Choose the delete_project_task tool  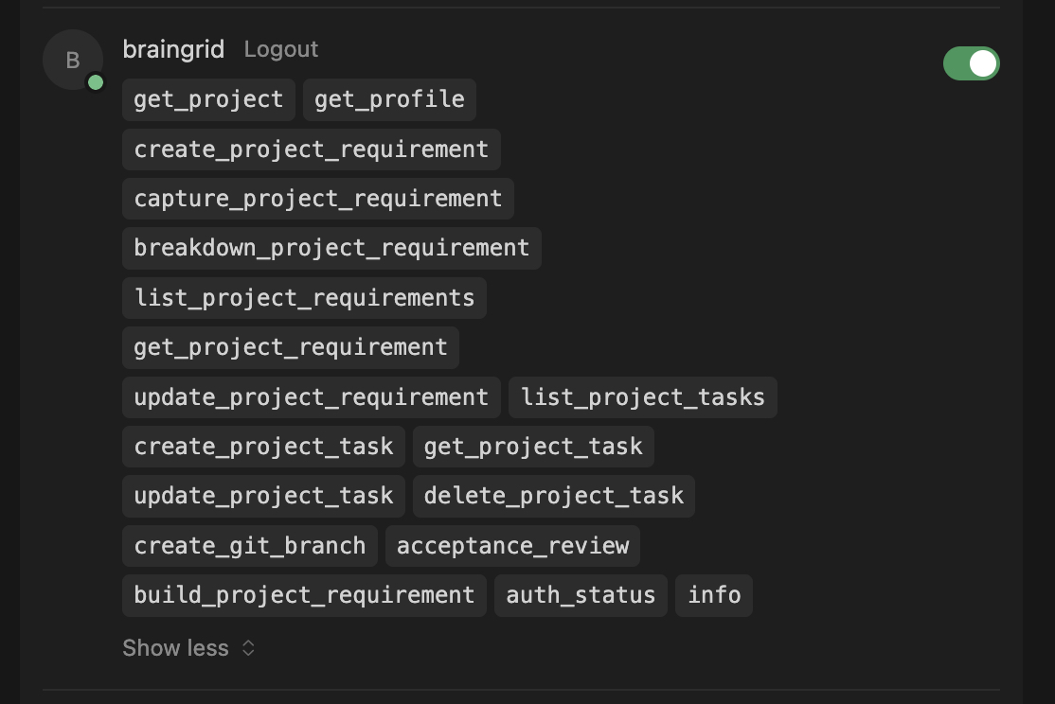[553, 496]
